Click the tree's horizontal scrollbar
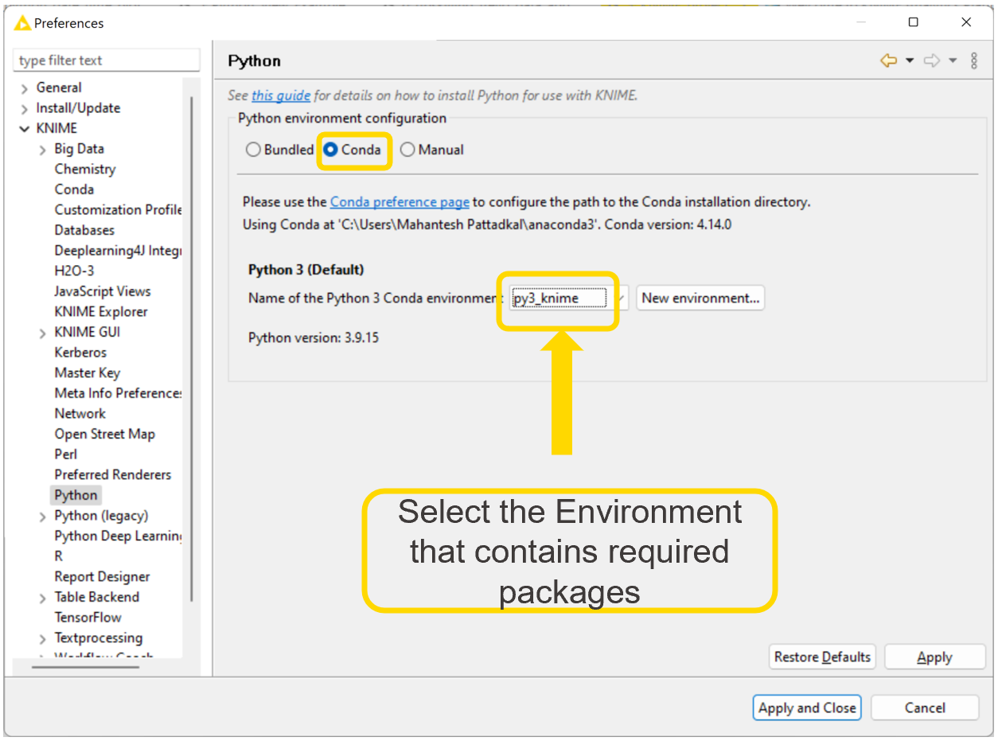 tap(87, 667)
